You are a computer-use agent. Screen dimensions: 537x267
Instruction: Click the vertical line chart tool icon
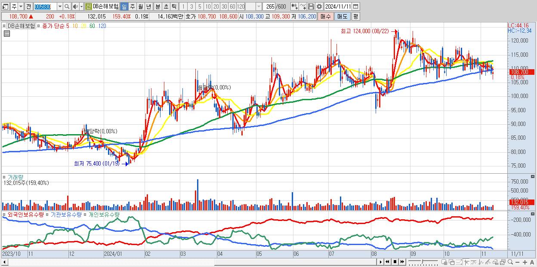click(x=481, y=262)
